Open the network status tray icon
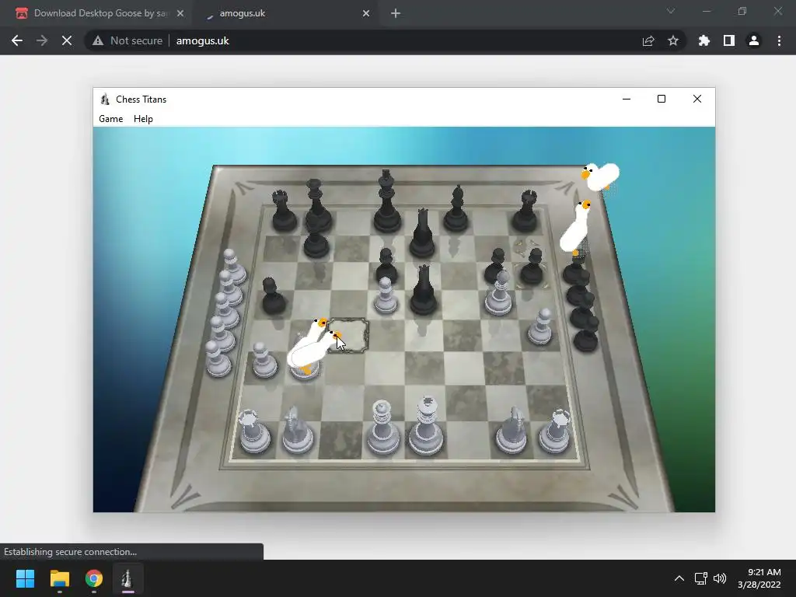The width and height of the screenshot is (796, 597). pos(701,578)
